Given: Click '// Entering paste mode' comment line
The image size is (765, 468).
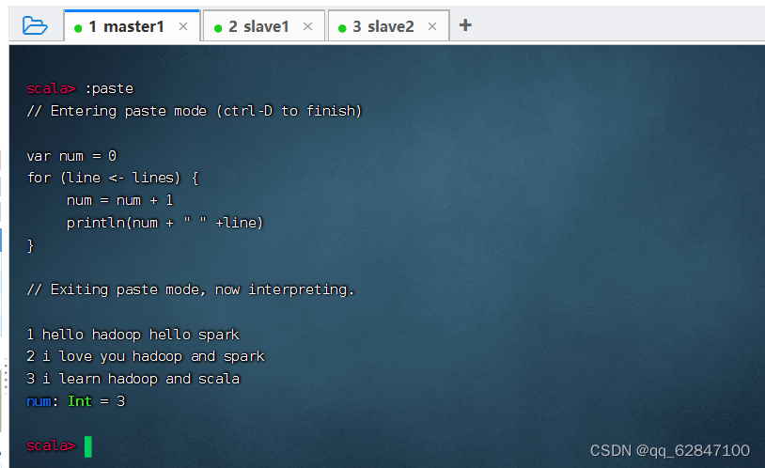Looking at the screenshot, I should pos(195,111).
